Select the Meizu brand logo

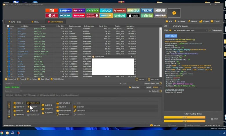pos(133,10)
